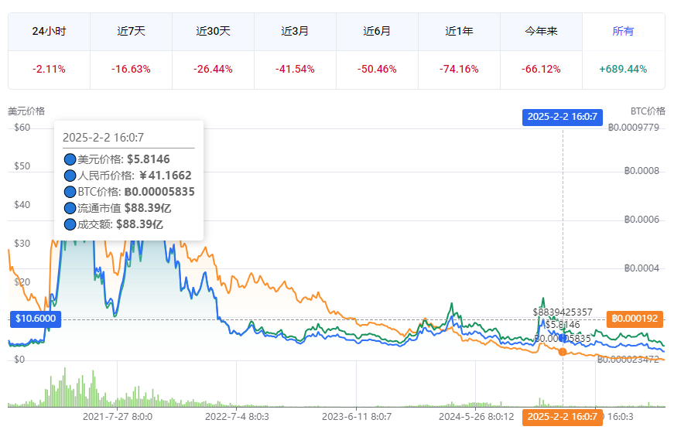
Task: Click the blue dot next to BTC价格
Action: click(x=70, y=192)
